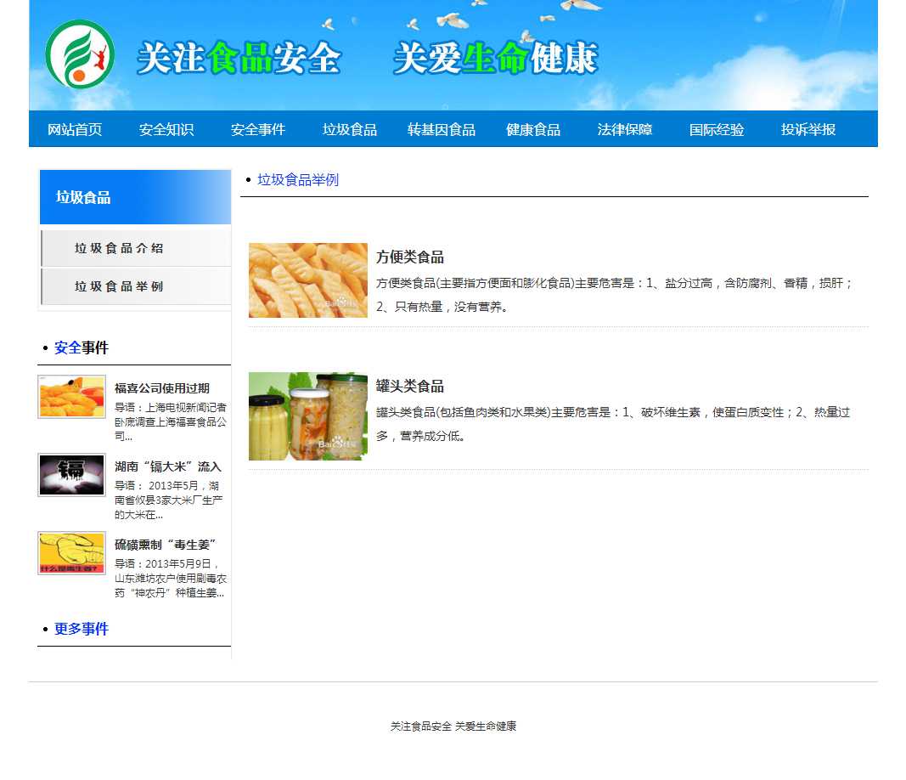Click 更多事件 link in sidebar
The height and width of the screenshot is (780, 906).
pos(82,629)
